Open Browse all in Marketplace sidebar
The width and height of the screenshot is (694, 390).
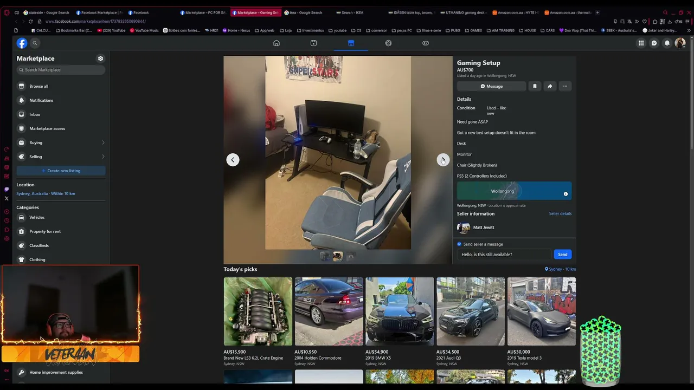click(61, 86)
